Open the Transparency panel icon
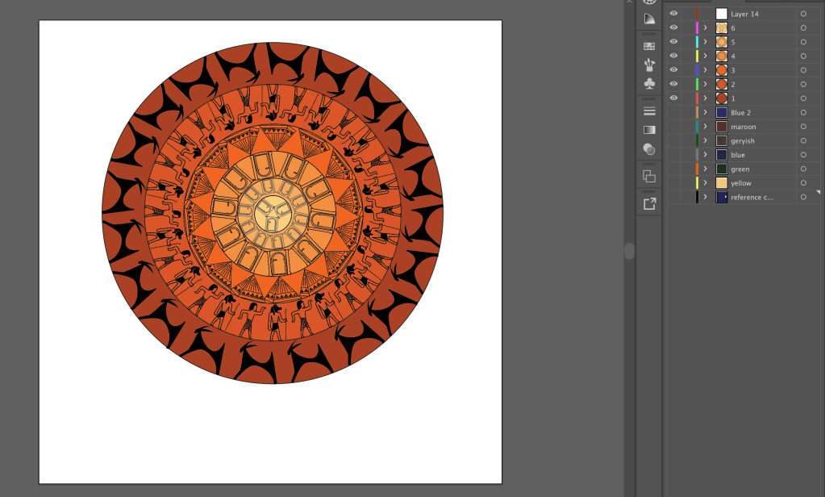825x497 pixels. 649,148
